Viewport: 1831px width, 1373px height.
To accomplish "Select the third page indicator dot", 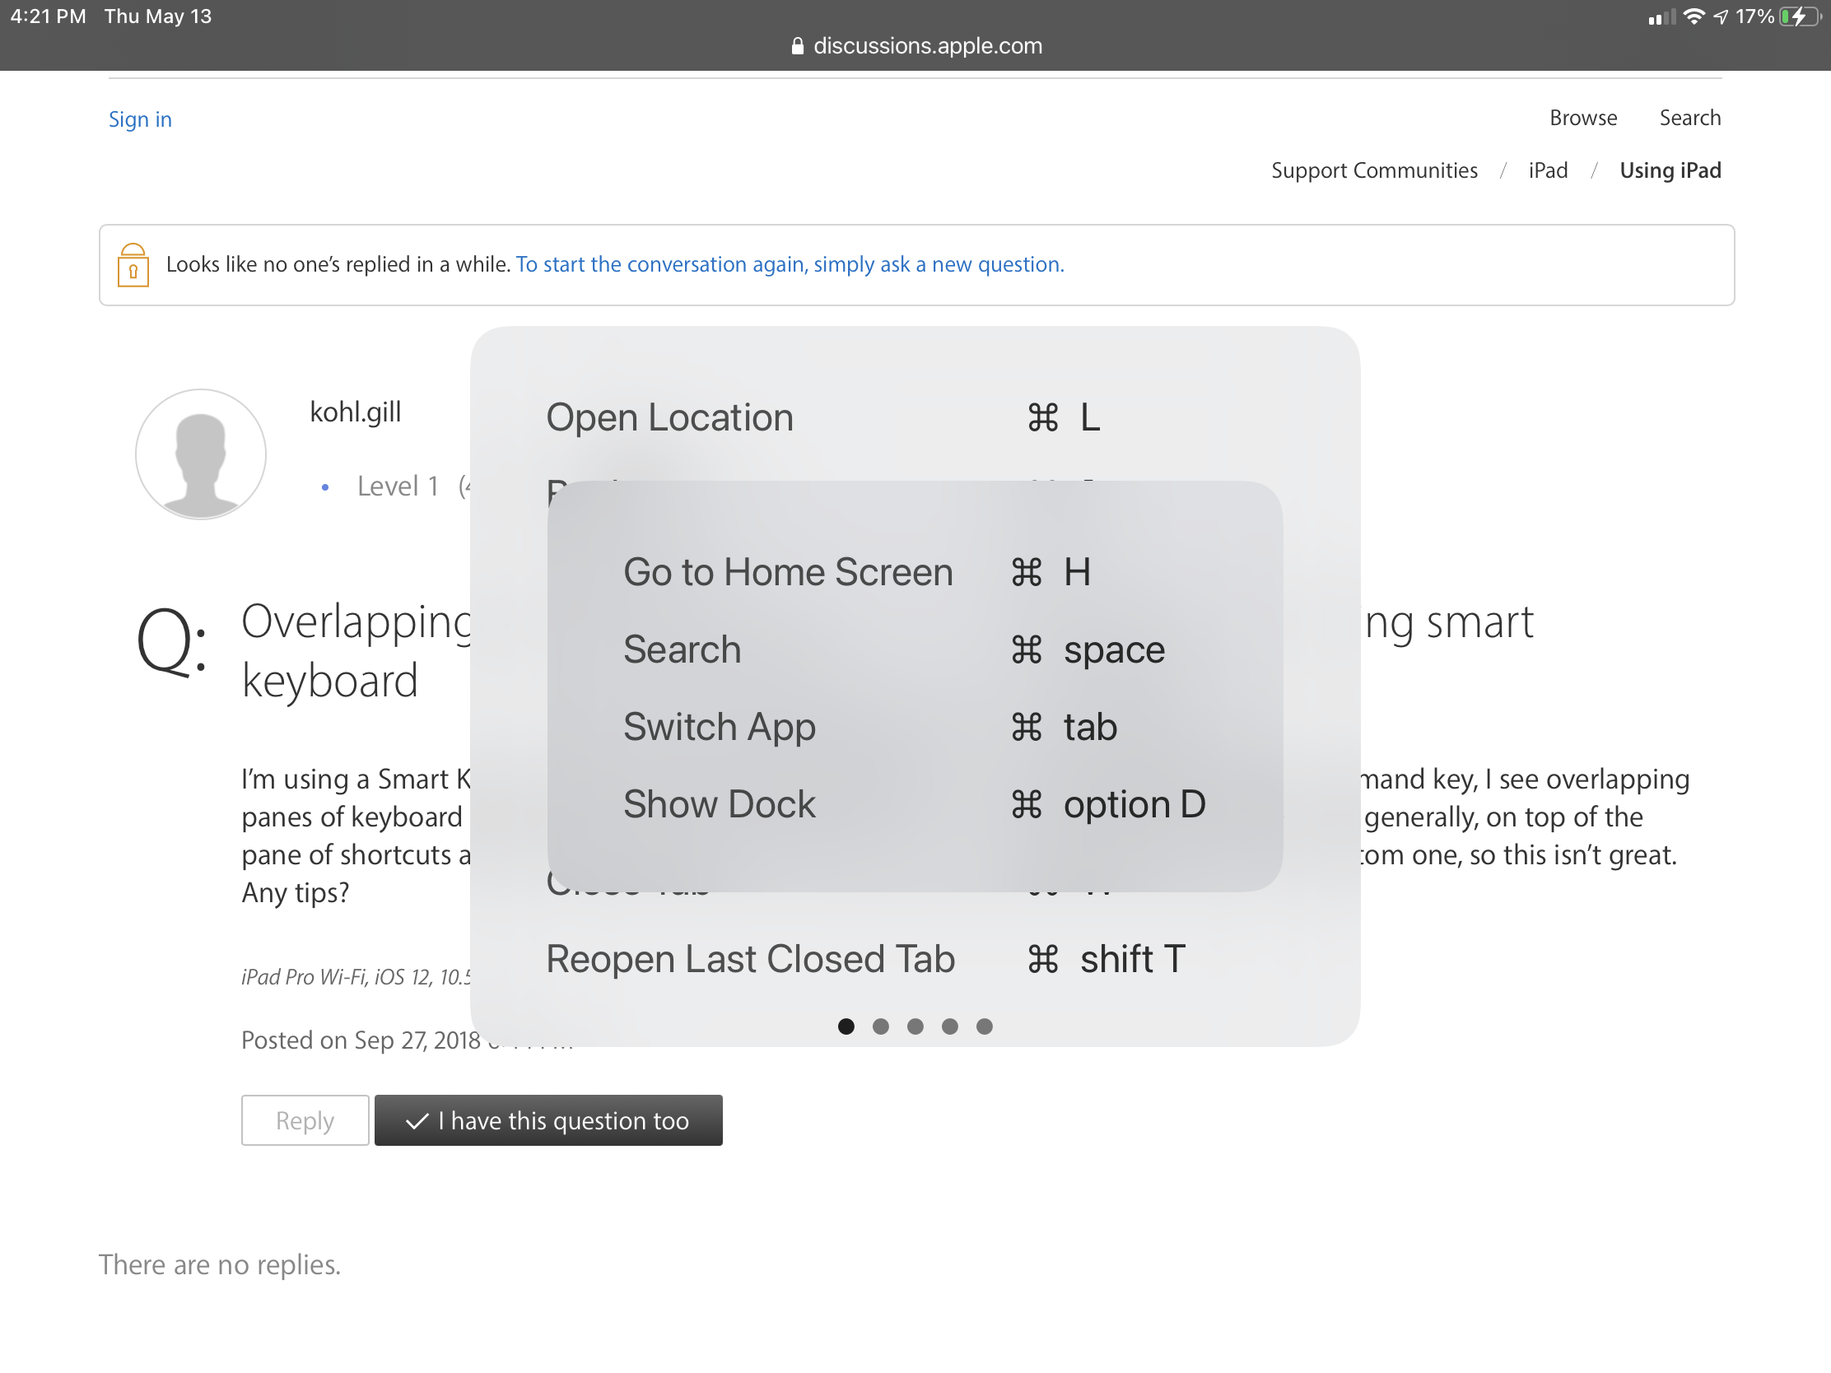I will (915, 1026).
